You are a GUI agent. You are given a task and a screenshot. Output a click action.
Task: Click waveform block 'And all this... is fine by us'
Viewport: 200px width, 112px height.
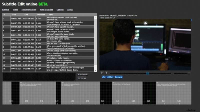127,93
